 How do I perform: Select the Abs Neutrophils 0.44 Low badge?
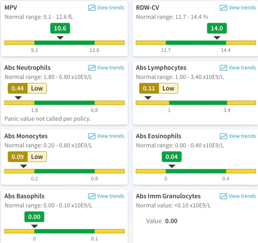pos(27,88)
